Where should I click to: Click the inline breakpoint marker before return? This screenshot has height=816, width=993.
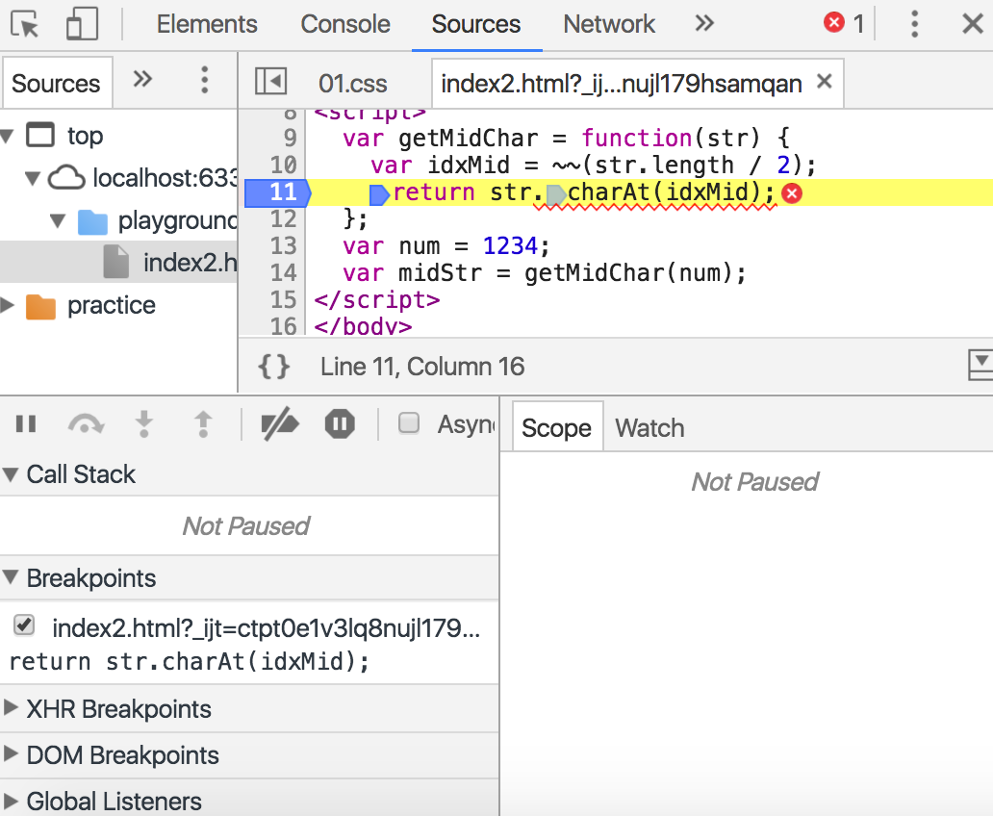[379, 193]
